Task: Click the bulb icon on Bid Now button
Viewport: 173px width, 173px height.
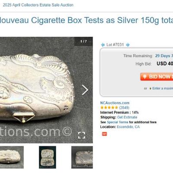Action: (145, 77)
